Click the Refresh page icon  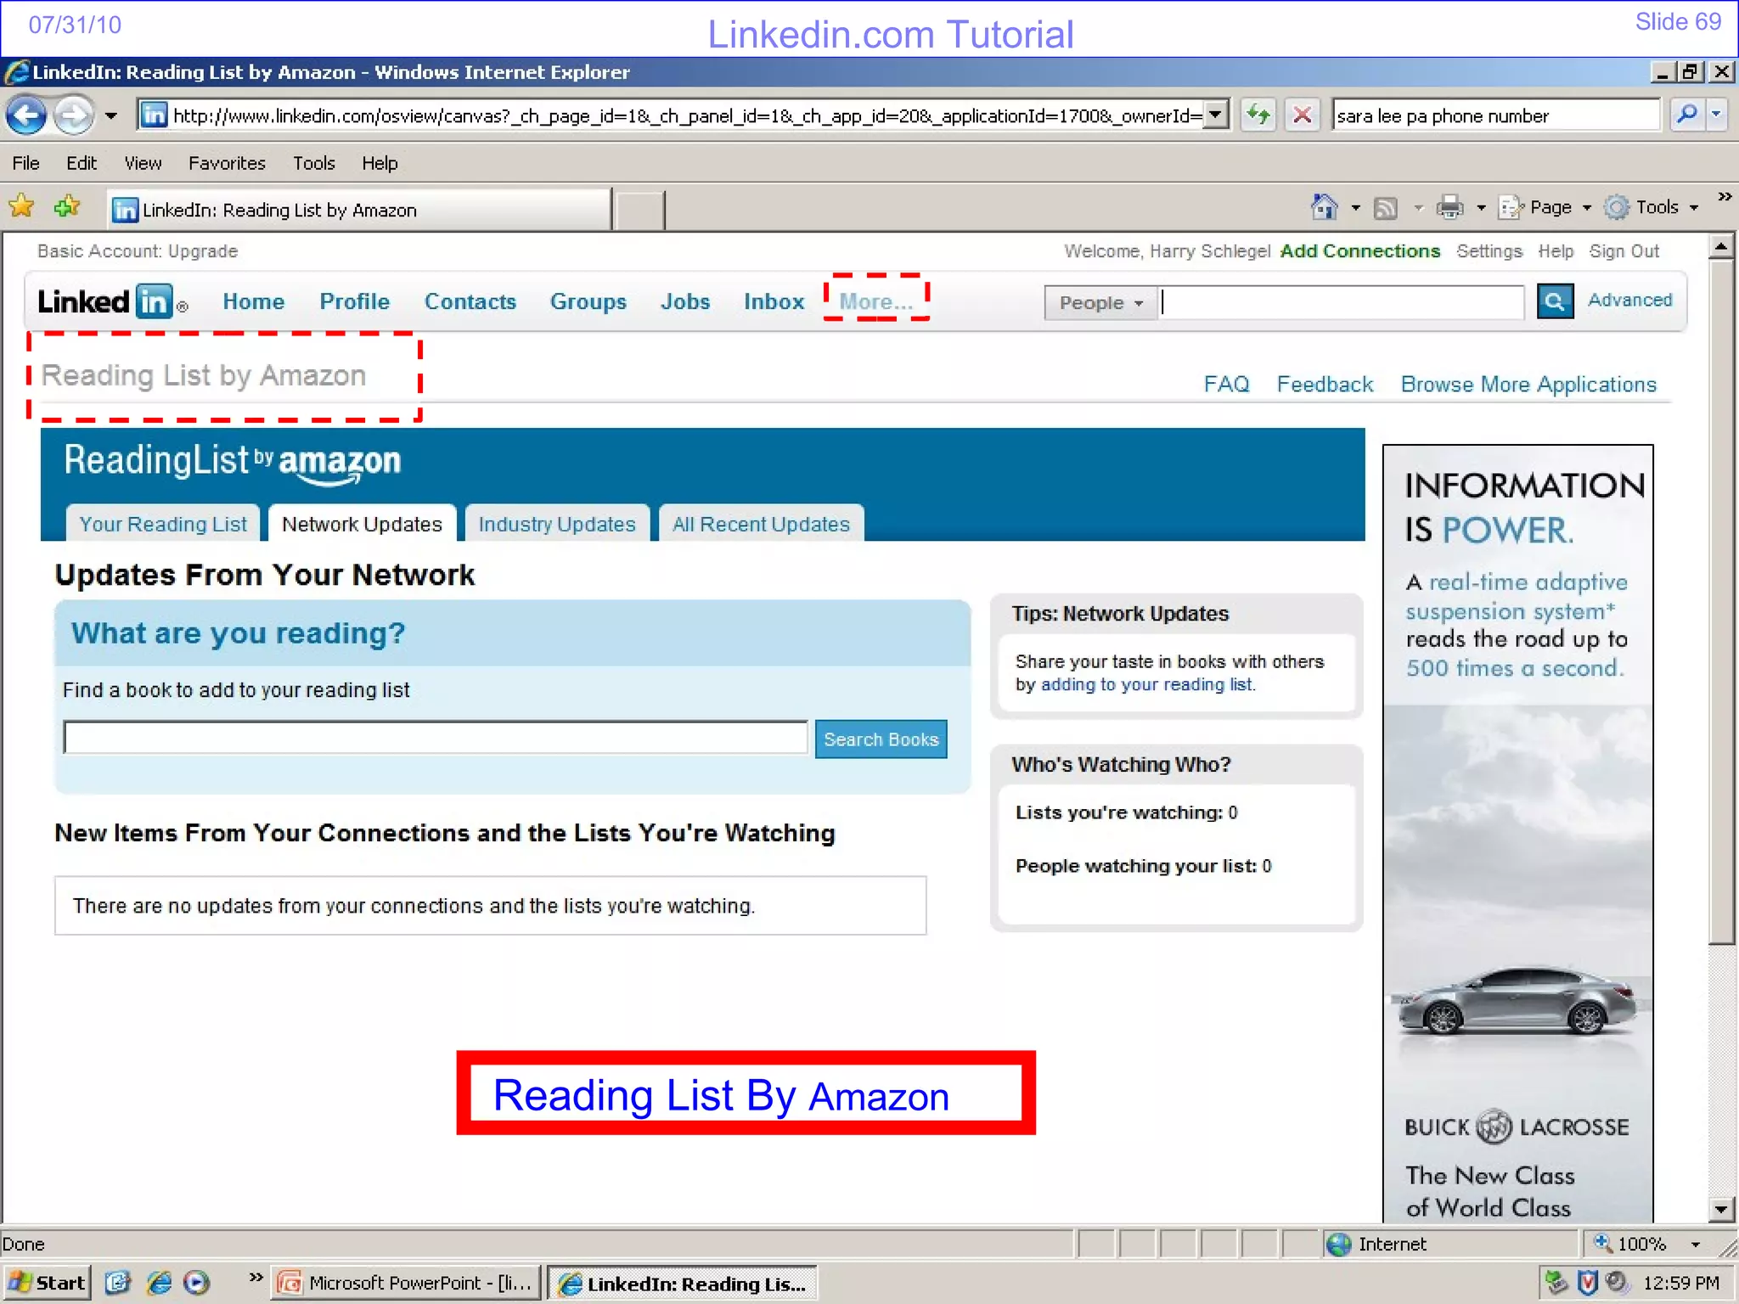[1258, 115]
